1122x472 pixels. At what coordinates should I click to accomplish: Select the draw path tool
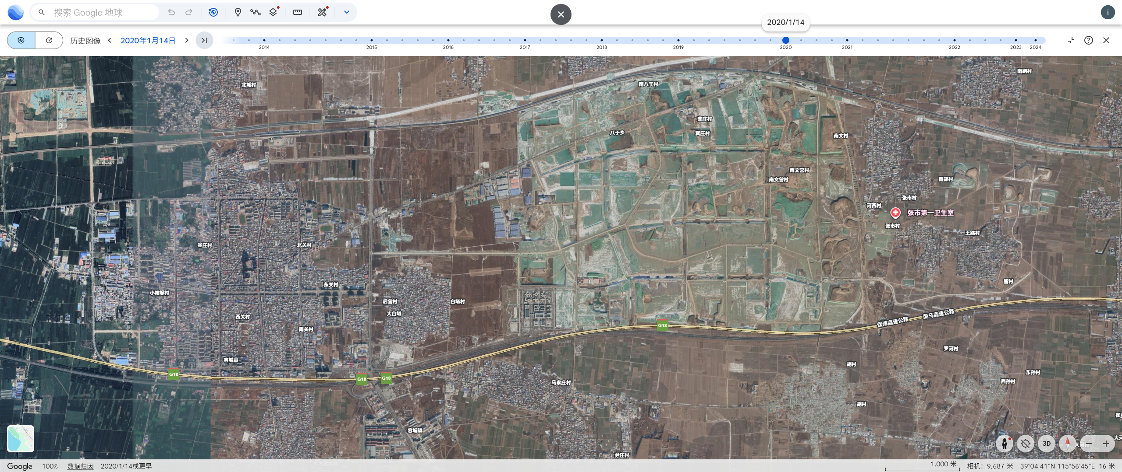pyautogui.click(x=256, y=12)
